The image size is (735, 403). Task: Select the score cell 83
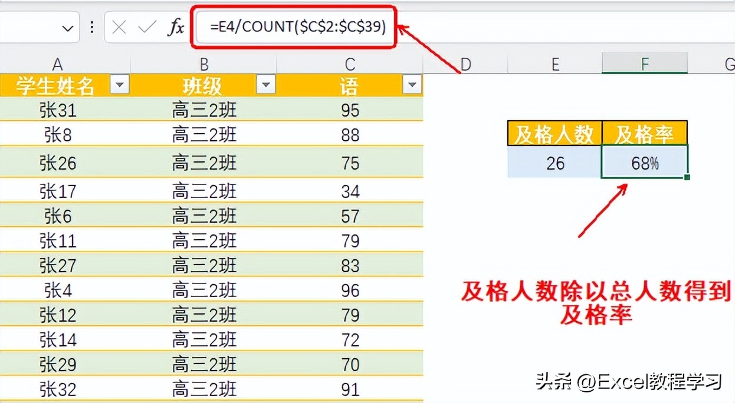[350, 265]
